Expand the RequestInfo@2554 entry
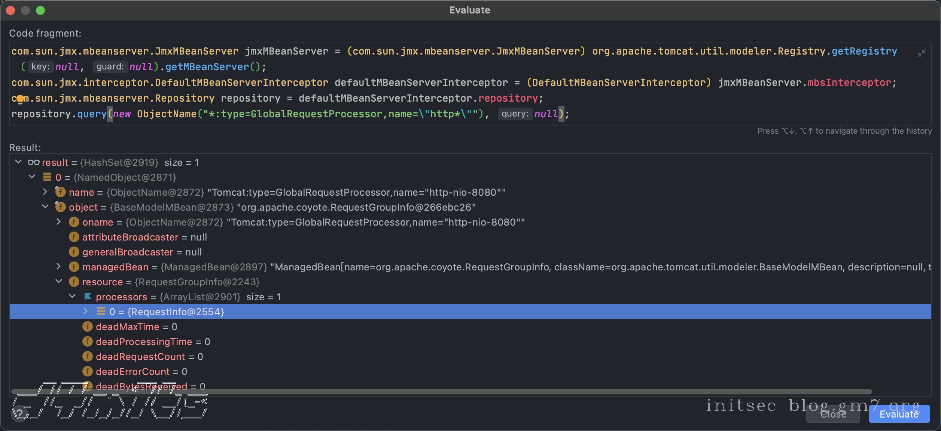 85,311
